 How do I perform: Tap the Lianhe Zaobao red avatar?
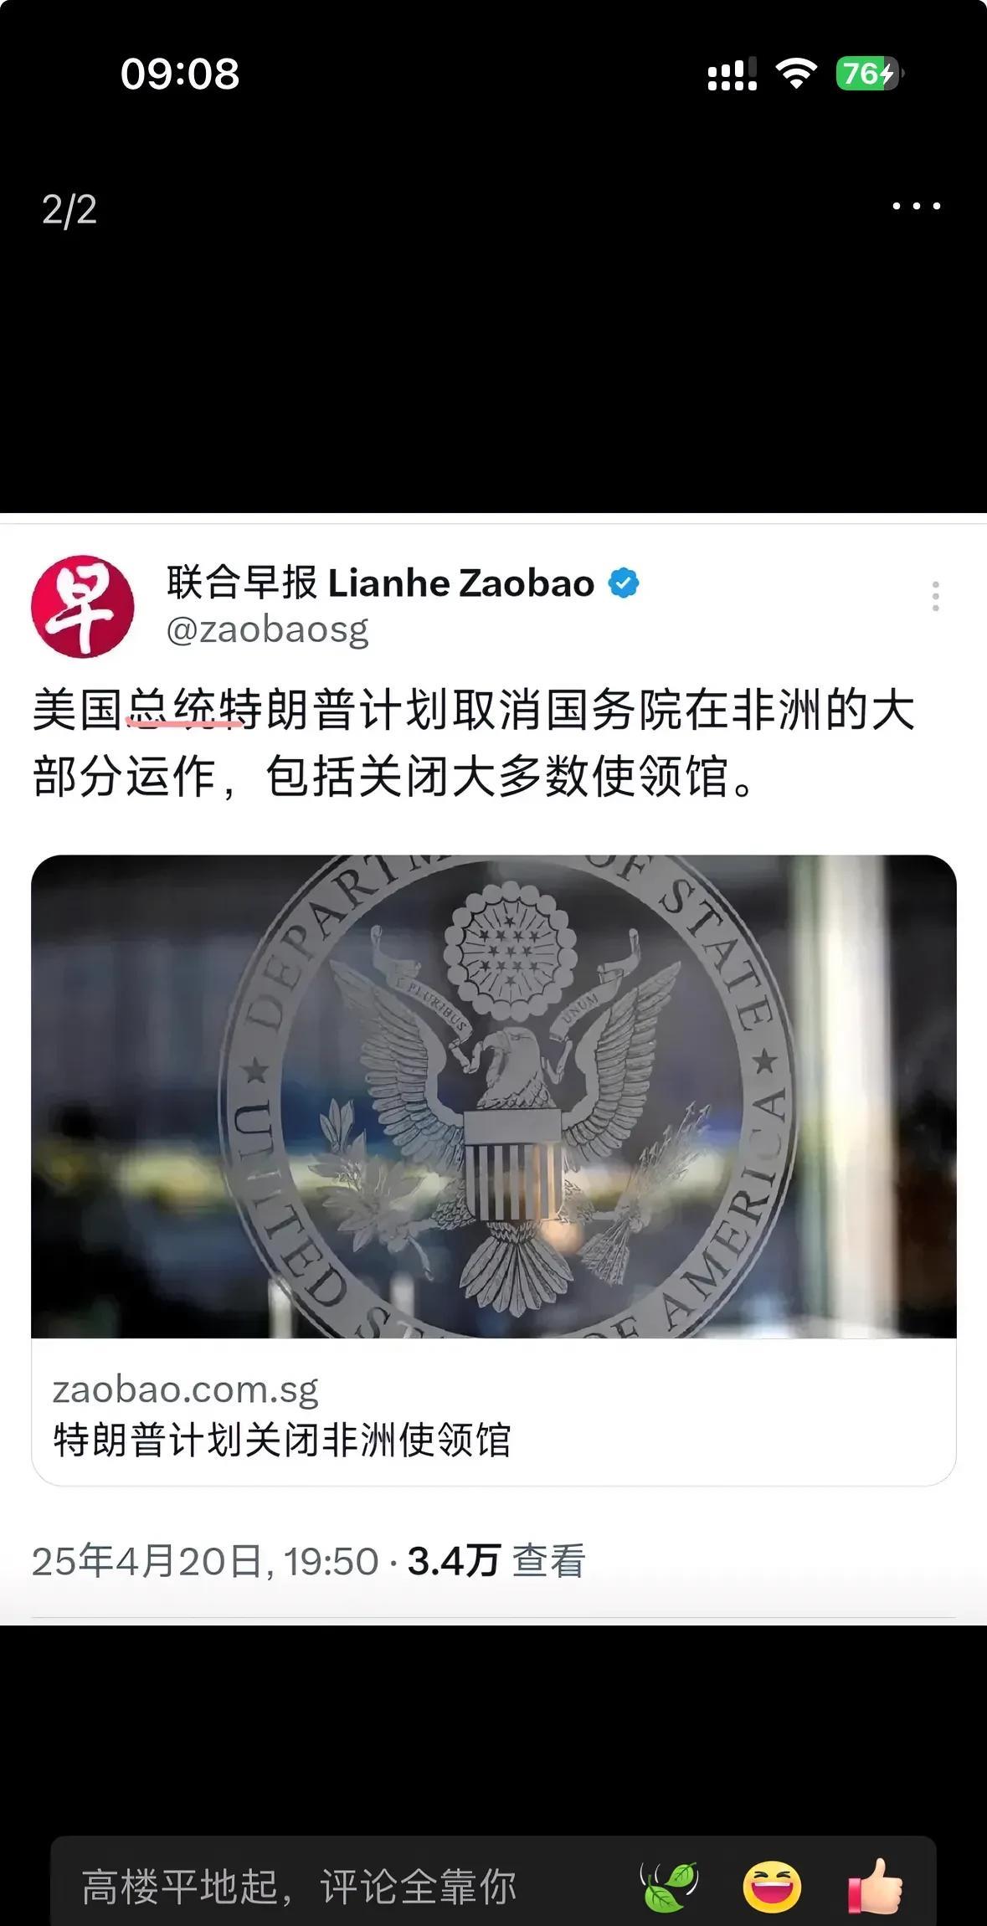[83, 606]
